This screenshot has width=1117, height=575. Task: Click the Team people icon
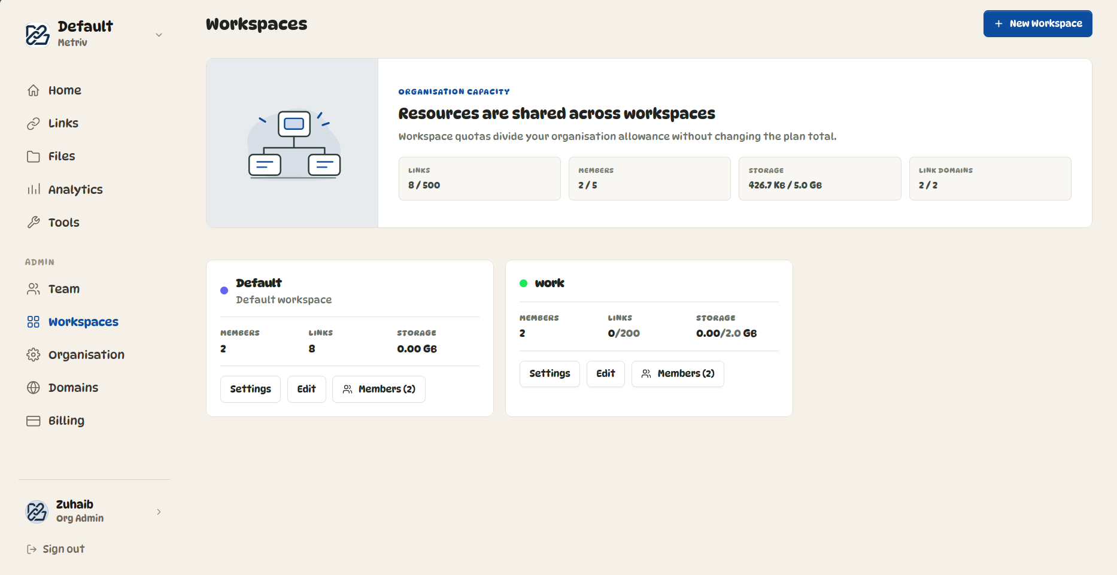[34, 289]
